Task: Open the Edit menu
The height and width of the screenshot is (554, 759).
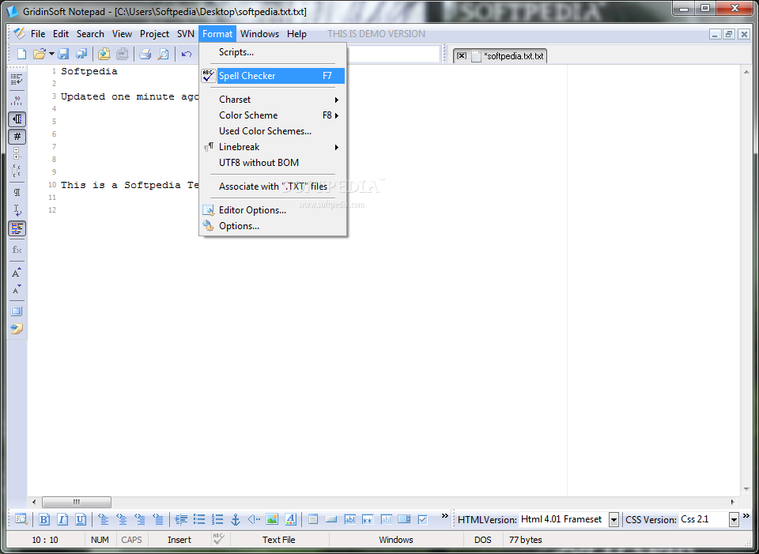Action: click(61, 34)
